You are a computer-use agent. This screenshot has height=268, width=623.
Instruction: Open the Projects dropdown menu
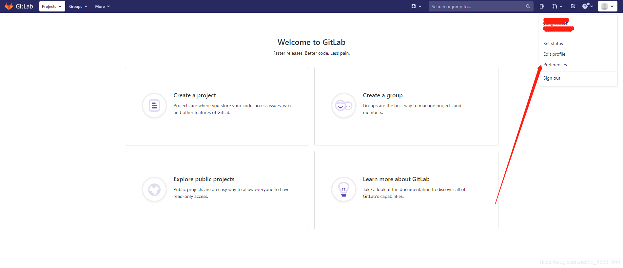pos(52,6)
